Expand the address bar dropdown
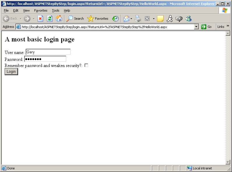Image resolution: width=232 pixels, height=172 pixels. pos(196,27)
